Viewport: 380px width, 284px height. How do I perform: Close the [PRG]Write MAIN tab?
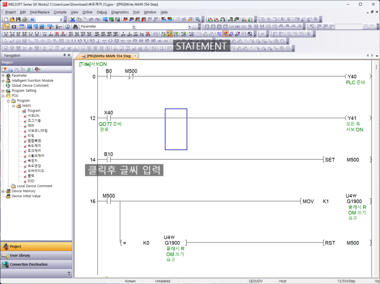[135, 56]
